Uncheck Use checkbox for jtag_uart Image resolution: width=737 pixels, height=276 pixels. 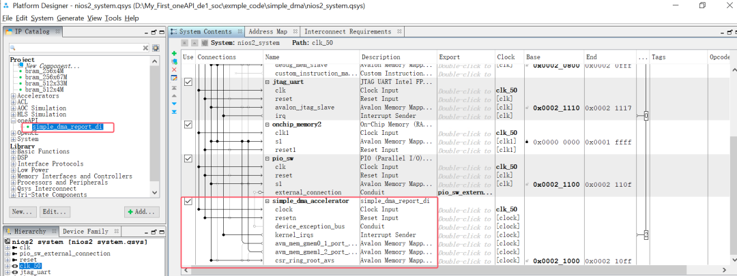tap(188, 82)
